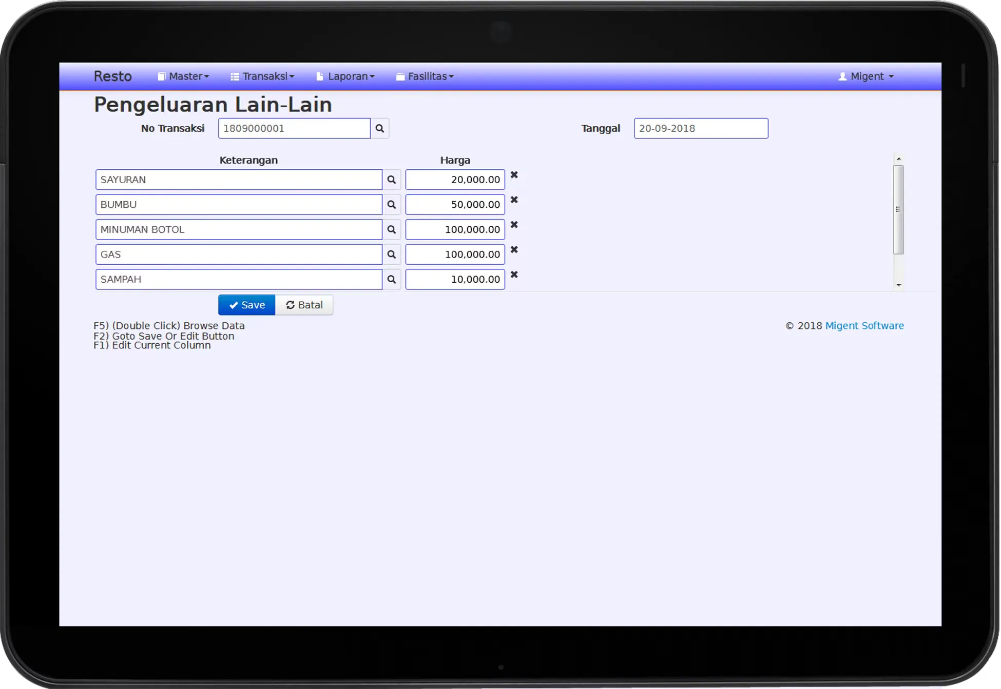Click the Resto brand link
This screenshot has width=1001, height=689.
point(112,76)
